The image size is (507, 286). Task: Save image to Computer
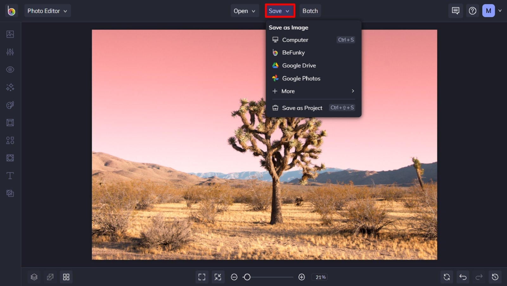(x=295, y=40)
